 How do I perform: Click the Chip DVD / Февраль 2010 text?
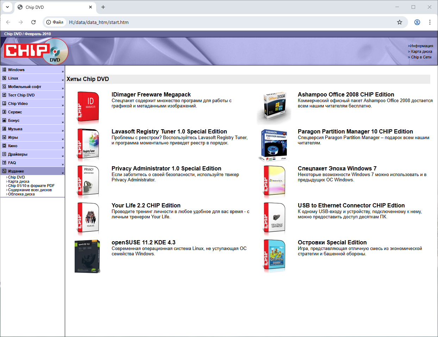pos(27,34)
